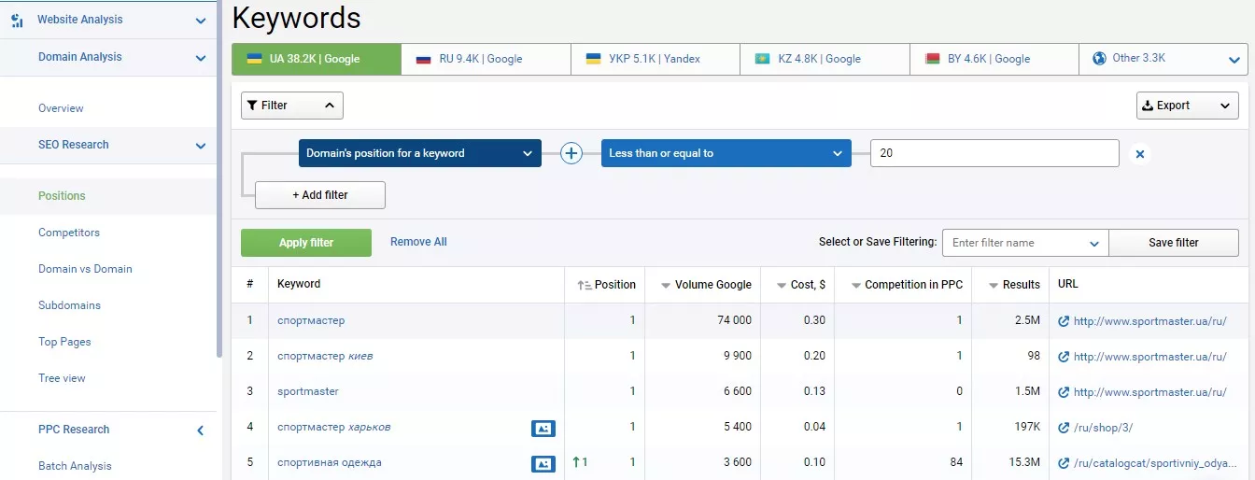Open keyword link sportmaster
Viewport: 1255px width, 480px height.
pos(308,391)
